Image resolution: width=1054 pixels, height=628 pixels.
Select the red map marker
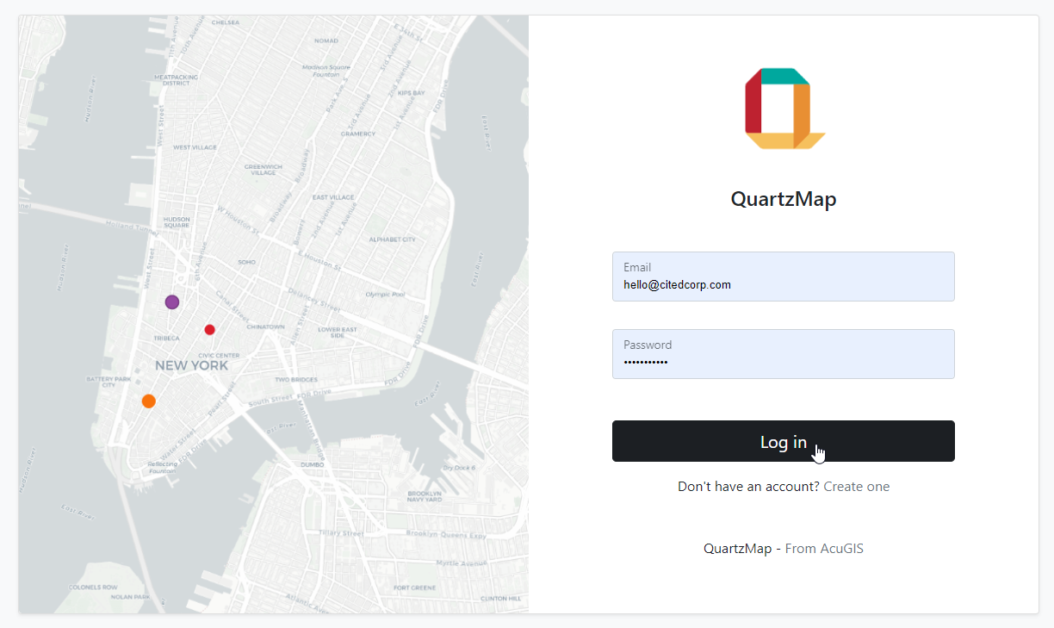coord(209,329)
